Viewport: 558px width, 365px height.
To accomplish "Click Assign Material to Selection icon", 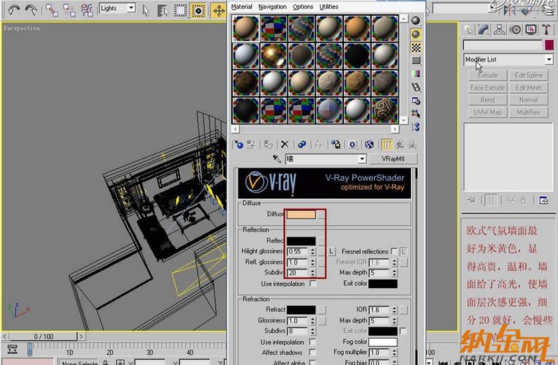I will (267, 144).
